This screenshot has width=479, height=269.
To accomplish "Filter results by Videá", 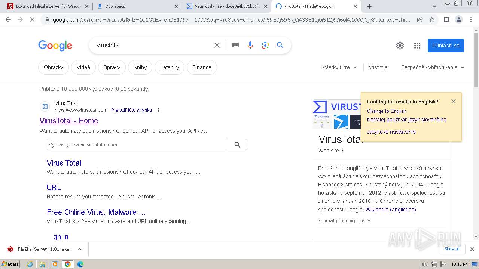I will (x=83, y=67).
